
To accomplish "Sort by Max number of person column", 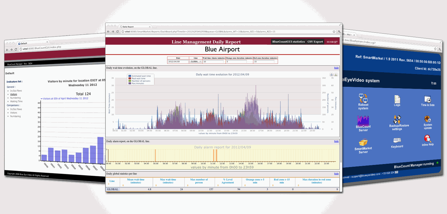I will tap(199, 182).
